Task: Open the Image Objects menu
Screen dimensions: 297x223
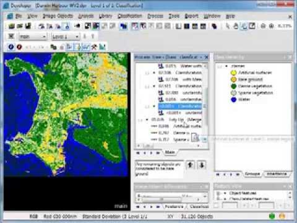Action: 58,16
